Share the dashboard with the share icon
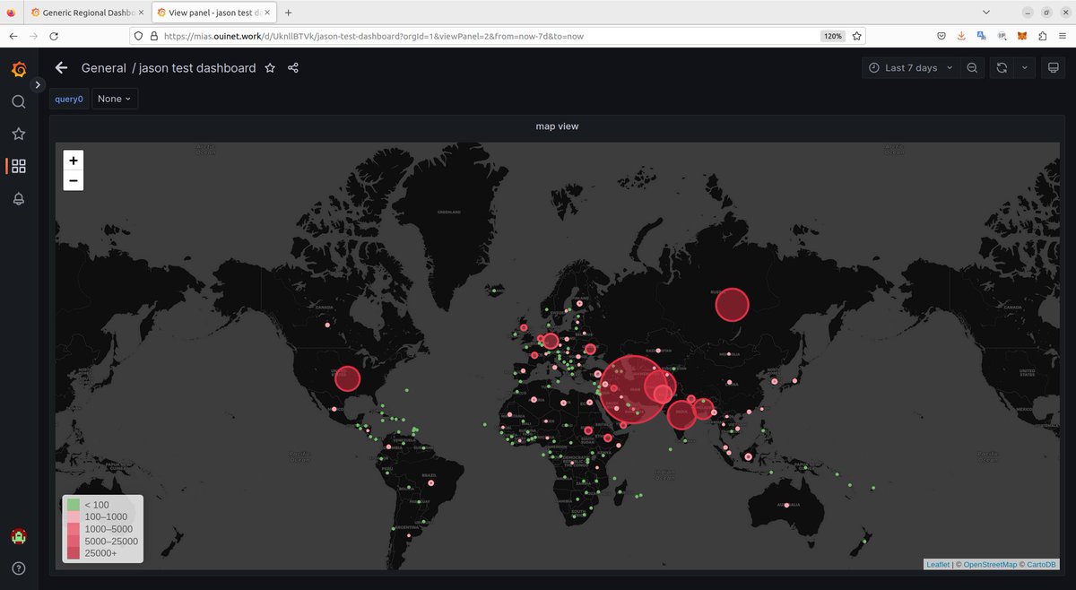Image resolution: width=1076 pixels, height=590 pixels. [x=293, y=68]
